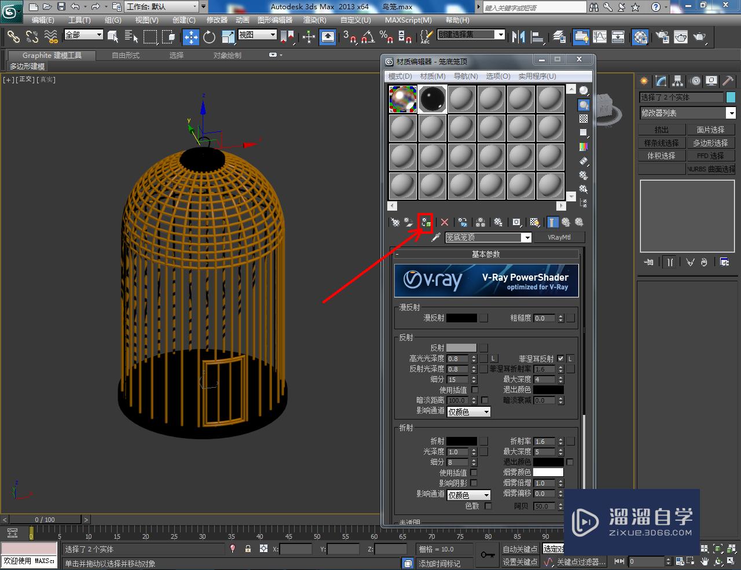Click Diffuse color swatch (漫反射)
The image size is (741, 570).
click(x=461, y=318)
